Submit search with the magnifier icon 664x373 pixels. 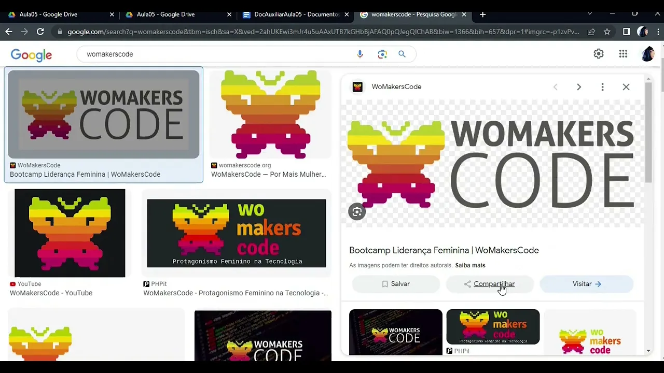point(402,54)
